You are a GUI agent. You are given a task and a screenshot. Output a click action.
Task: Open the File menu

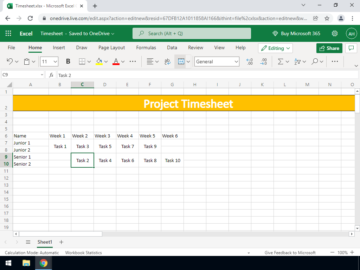[11, 47]
